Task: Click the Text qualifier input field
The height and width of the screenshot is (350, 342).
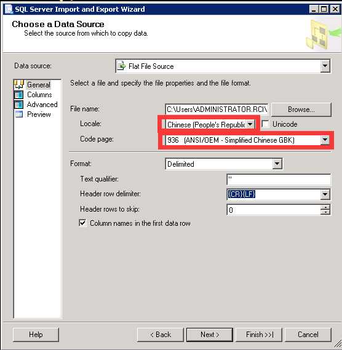Action: (x=279, y=180)
